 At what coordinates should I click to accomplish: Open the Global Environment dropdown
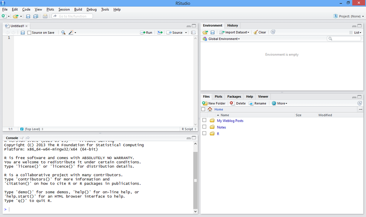[x=224, y=39]
